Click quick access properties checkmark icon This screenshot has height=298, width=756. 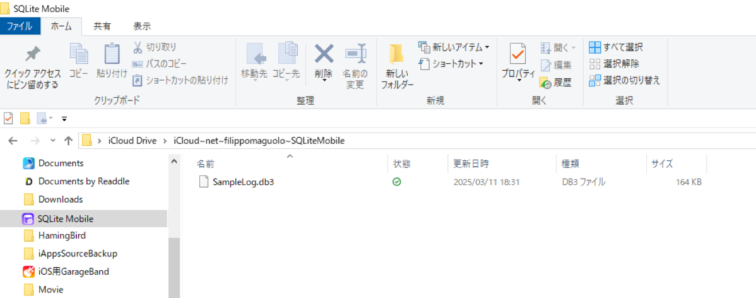[x=8, y=117]
